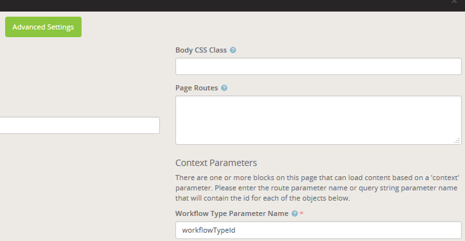465x241 pixels.
Task: Open help icon beside Body CSS Class
Action: [x=233, y=50]
